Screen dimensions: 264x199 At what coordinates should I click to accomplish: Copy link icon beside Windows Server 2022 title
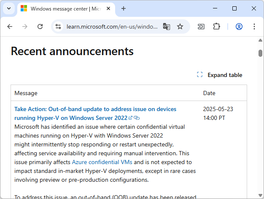137,118
